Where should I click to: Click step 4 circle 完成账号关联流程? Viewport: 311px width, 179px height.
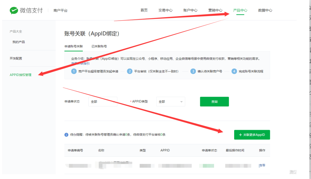click(234, 71)
